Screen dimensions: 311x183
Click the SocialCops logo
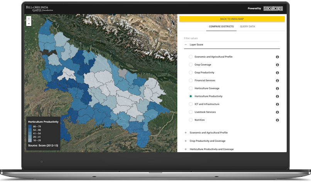(x=273, y=8)
